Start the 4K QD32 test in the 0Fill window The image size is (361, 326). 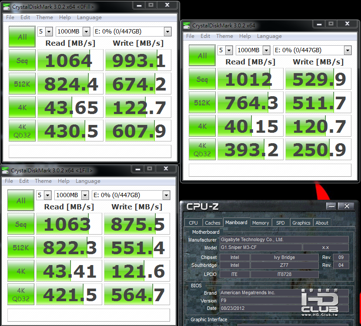pyautogui.click(x=22, y=131)
